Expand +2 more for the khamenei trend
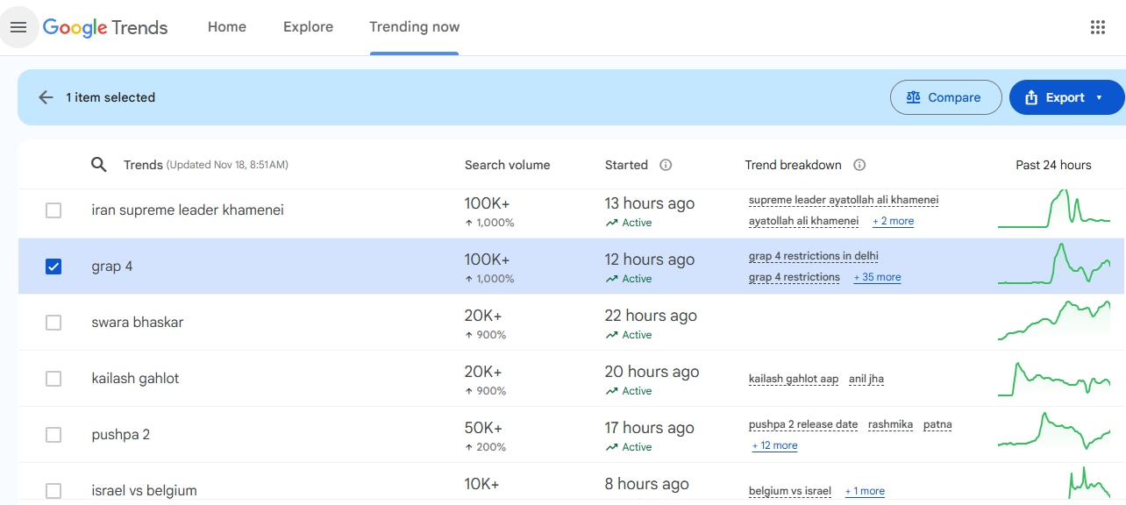Screen dimensions: 1126x505 (x=893, y=221)
